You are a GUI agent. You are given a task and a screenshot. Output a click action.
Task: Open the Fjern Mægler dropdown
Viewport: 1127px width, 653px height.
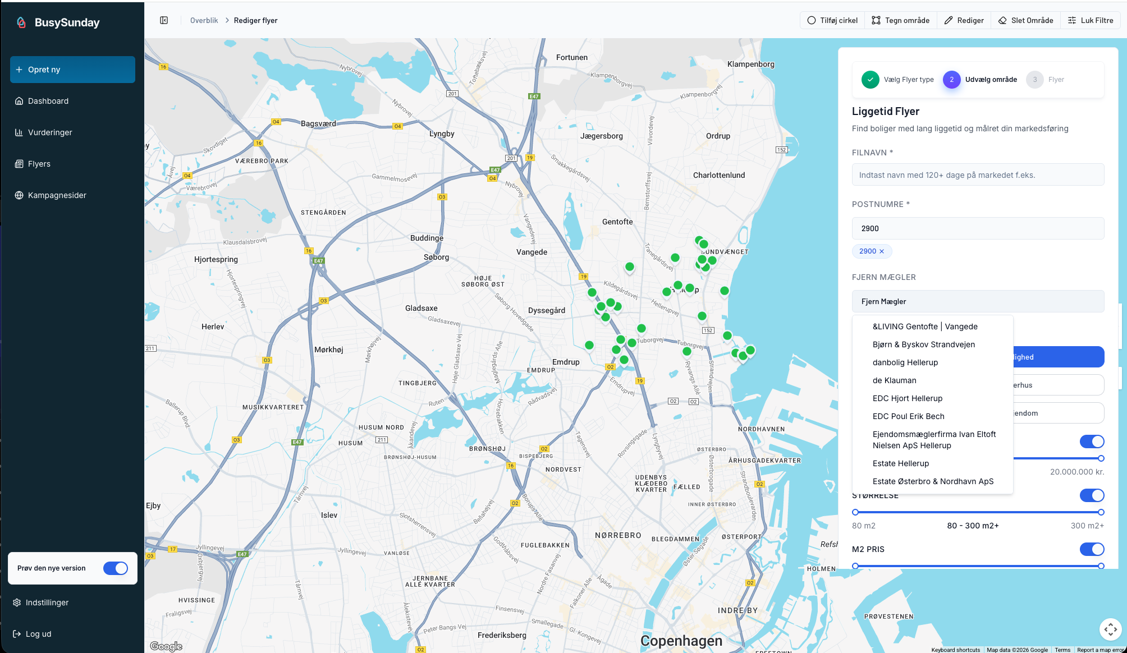[x=978, y=301]
